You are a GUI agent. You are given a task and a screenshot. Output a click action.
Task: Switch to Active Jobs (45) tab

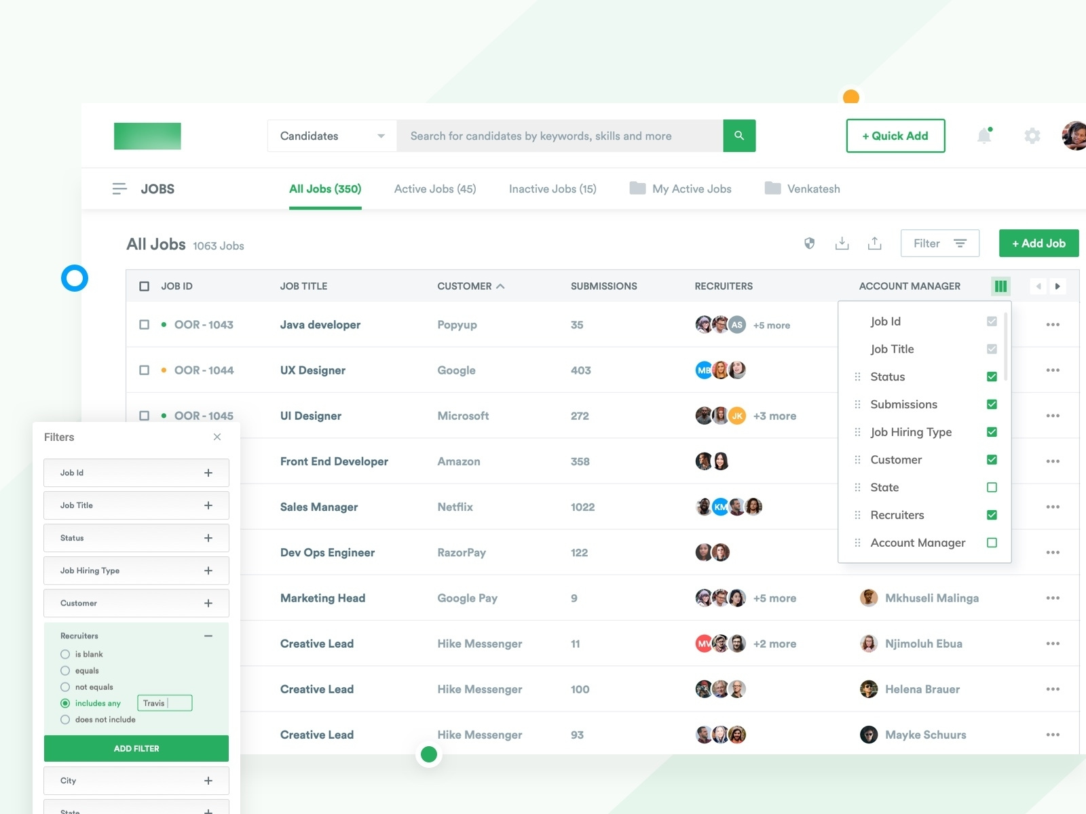[435, 189]
